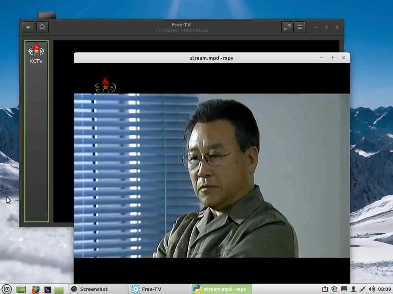Launch Firefox from the panel
This screenshot has width=393, height=294.
(x=36, y=289)
